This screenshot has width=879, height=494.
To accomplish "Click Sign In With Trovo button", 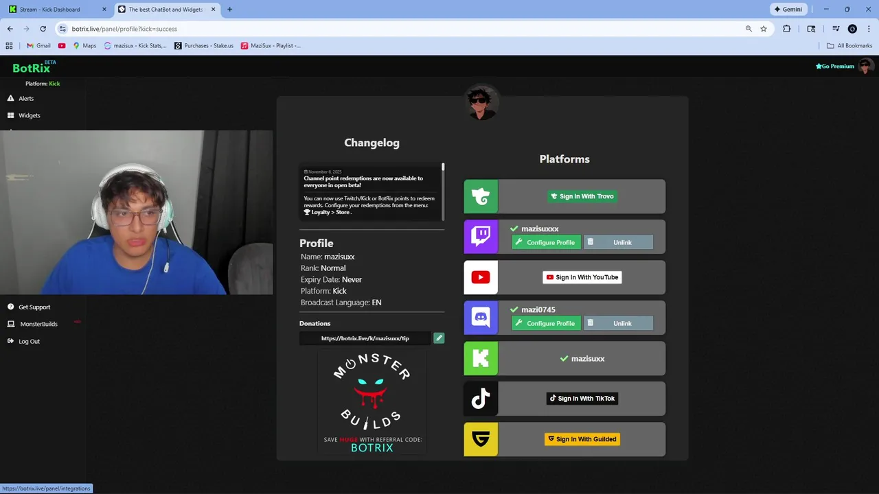I will tap(582, 196).
